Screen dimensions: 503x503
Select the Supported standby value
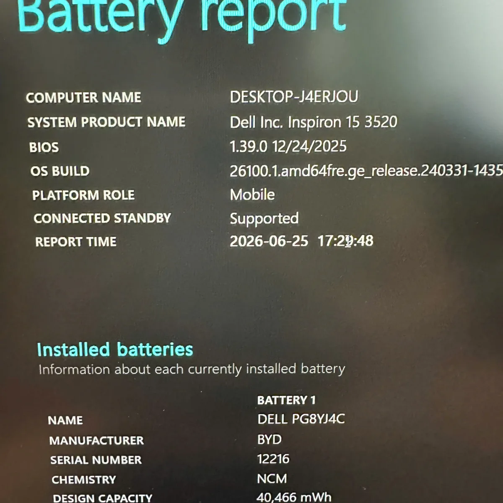264,218
